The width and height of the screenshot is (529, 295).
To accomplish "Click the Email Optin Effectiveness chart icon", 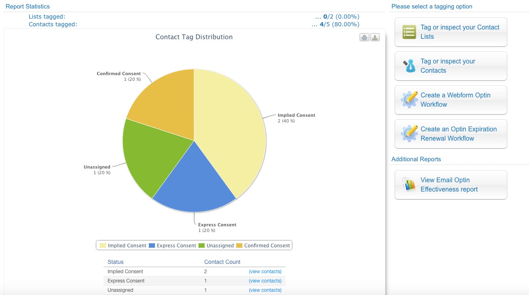I will (x=409, y=185).
